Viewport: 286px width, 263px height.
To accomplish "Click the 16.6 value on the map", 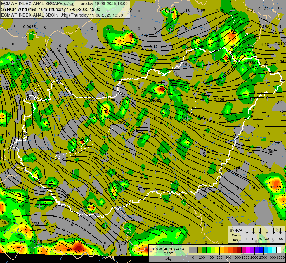I will [x=187, y=64].
